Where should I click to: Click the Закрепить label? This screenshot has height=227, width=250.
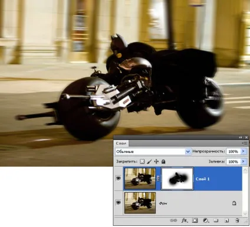(127, 161)
